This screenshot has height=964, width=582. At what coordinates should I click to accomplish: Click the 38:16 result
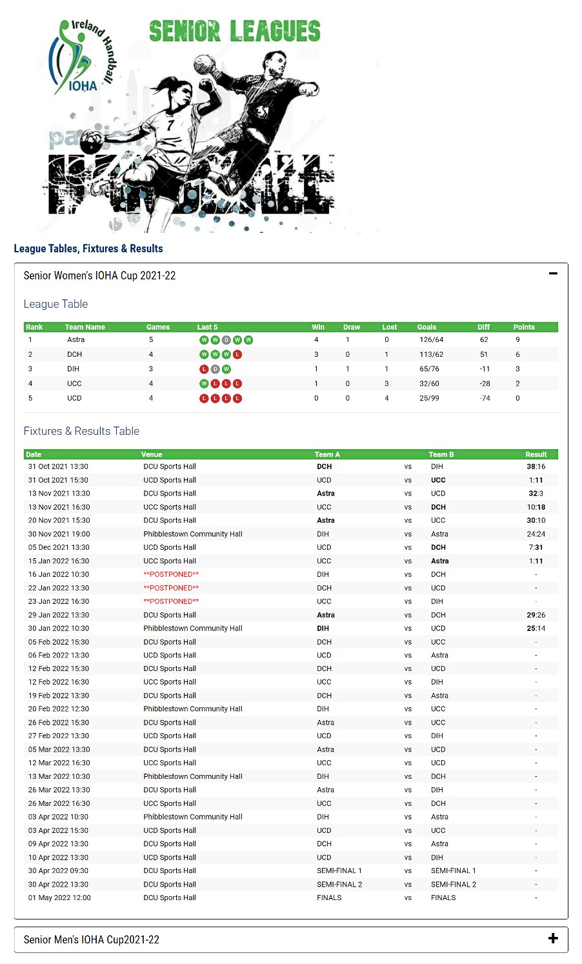[x=536, y=467]
